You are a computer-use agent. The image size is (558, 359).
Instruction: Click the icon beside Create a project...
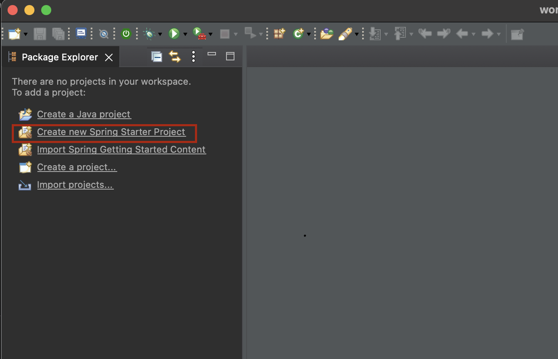tap(25, 167)
